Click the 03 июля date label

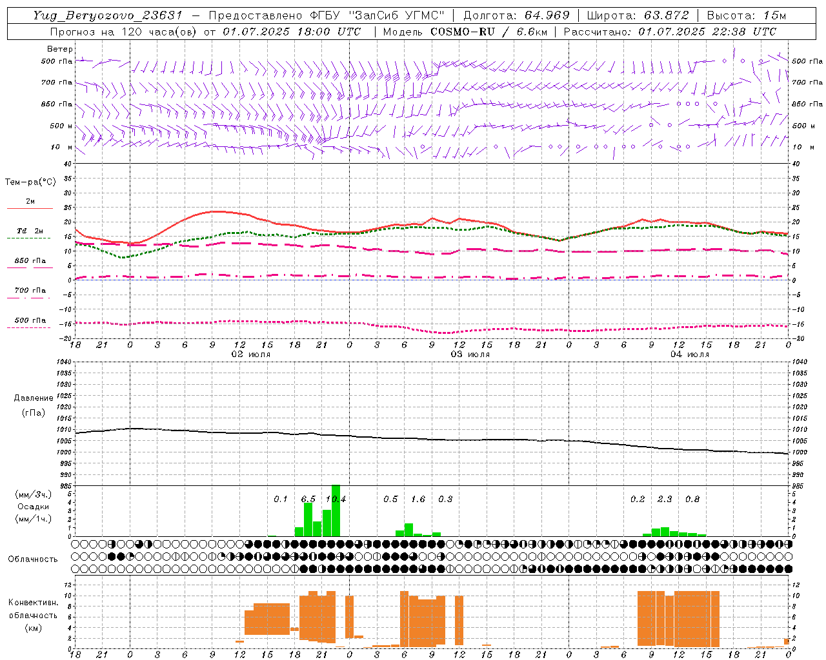[x=470, y=354]
